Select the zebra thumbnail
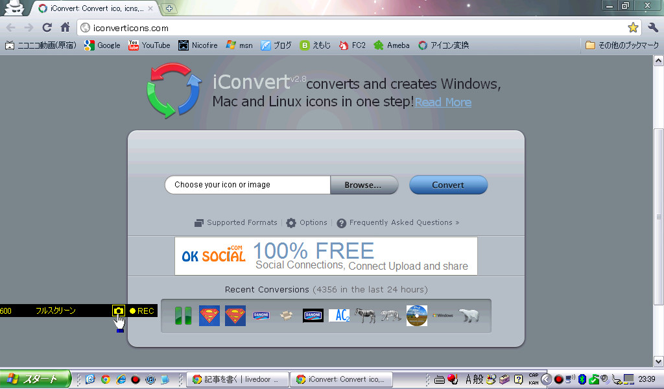The height and width of the screenshot is (389, 664). coord(365,316)
